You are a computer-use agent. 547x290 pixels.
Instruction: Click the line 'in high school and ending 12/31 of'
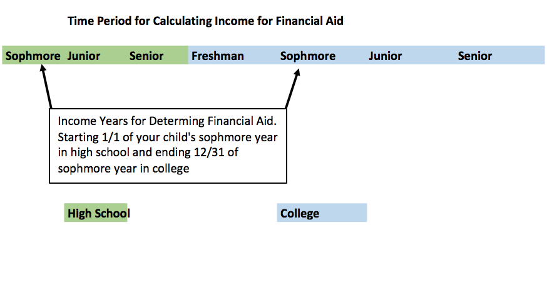pyautogui.click(x=148, y=152)
